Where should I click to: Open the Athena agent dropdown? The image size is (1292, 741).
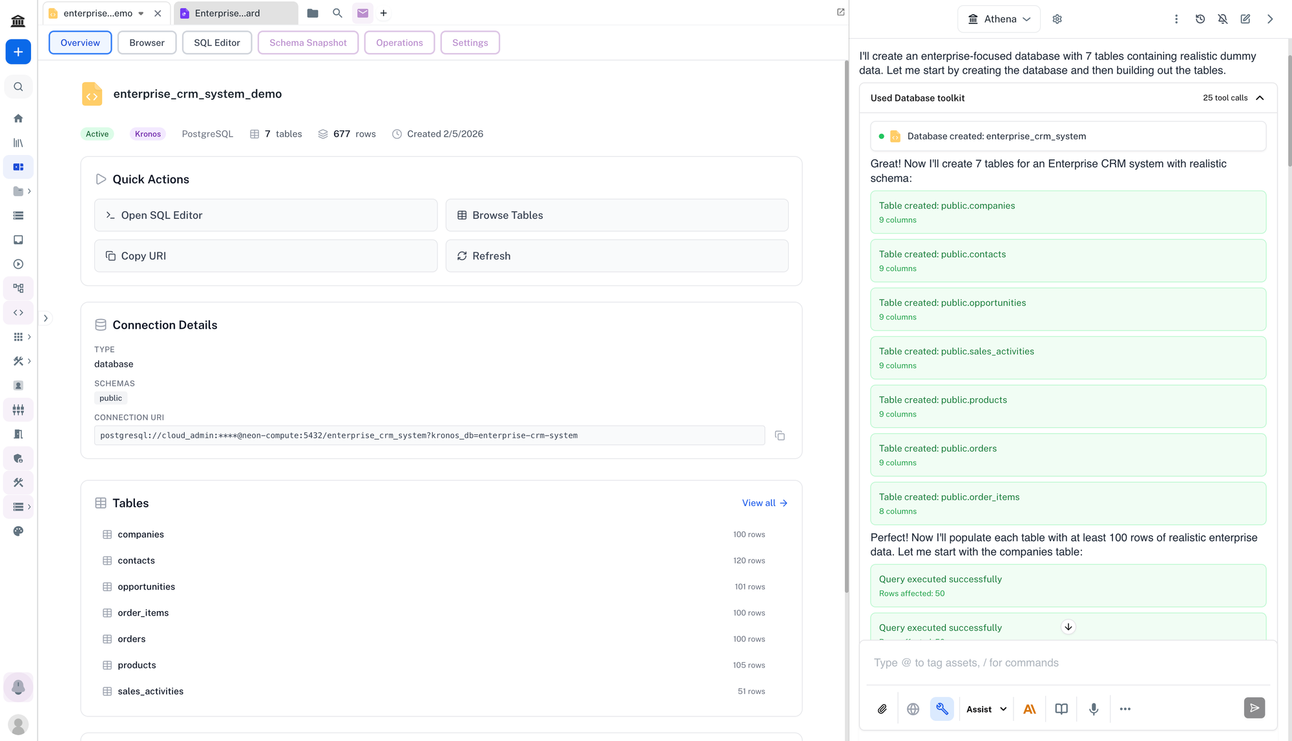[999, 19]
